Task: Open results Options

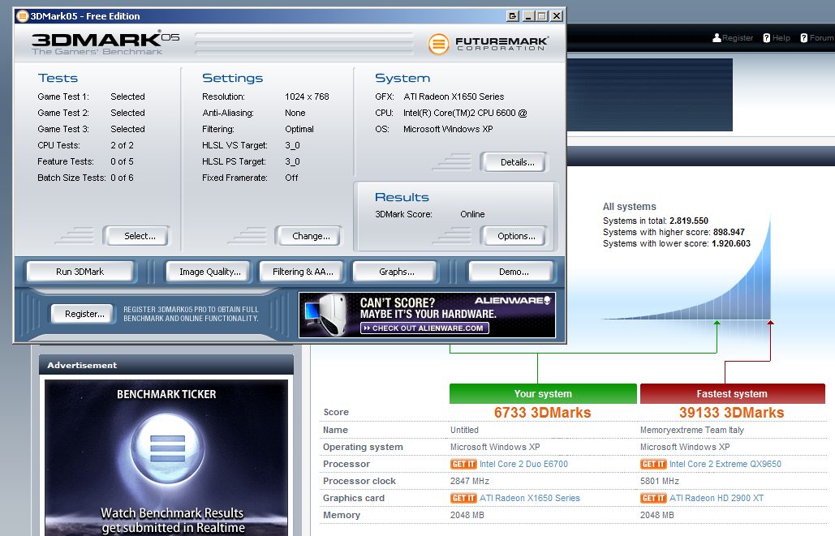Action: coord(514,236)
